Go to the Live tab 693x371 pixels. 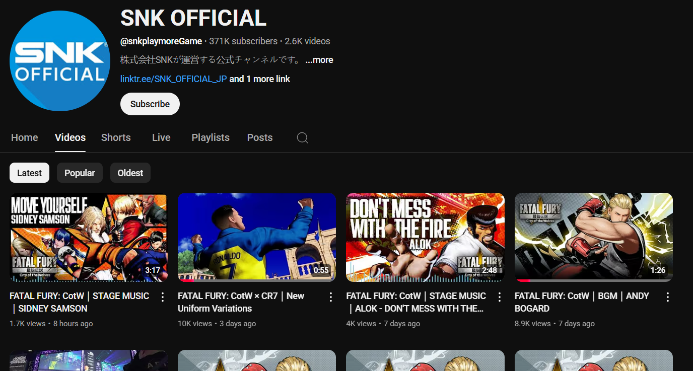(161, 137)
